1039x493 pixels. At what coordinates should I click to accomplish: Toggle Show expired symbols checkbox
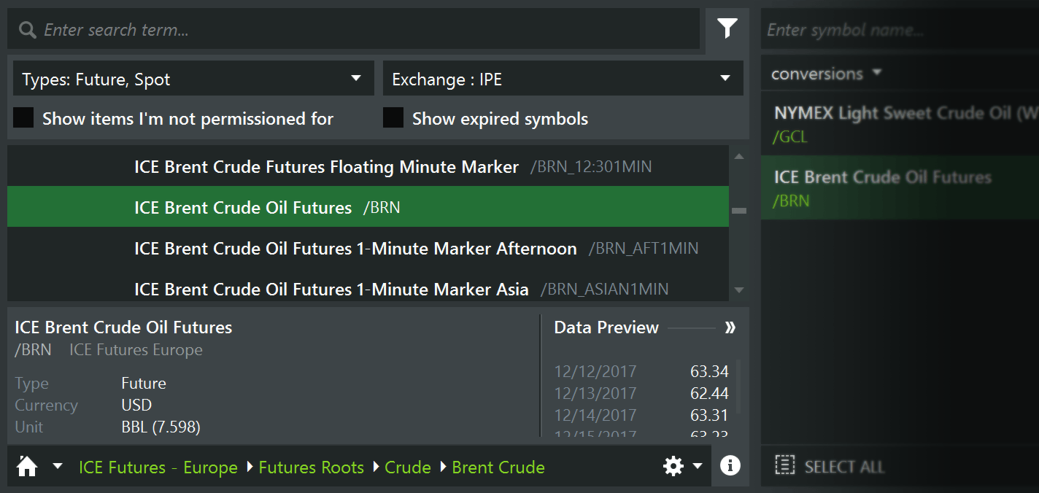pos(393,118)
